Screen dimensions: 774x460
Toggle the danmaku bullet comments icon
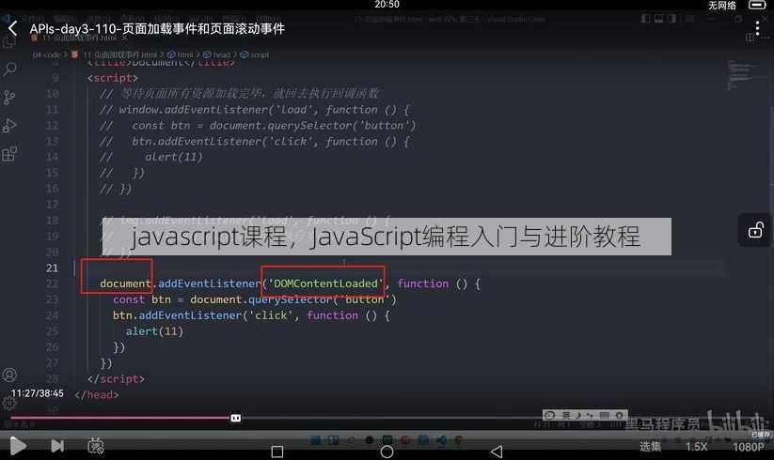tap(96, 446)
